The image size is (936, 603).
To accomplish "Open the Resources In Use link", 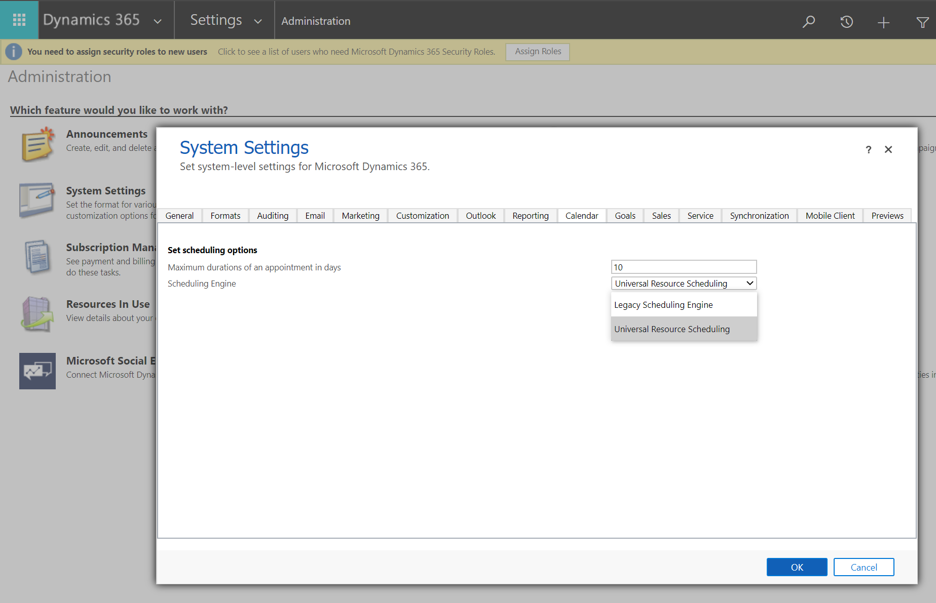I will [x=108, y=304].
